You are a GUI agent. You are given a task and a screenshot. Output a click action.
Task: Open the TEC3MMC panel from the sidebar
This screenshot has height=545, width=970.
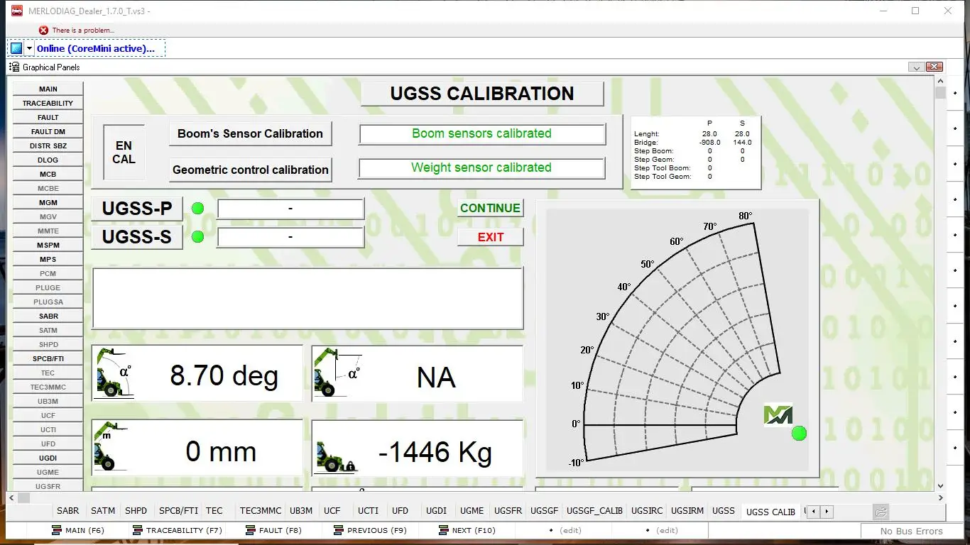(x=48, y=387)
